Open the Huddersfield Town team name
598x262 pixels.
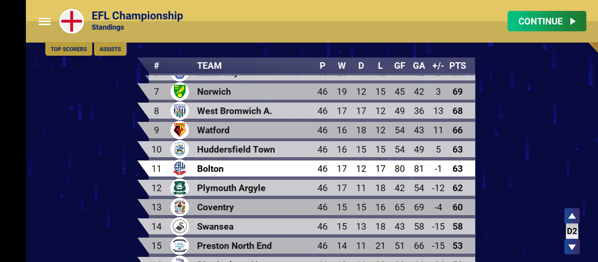[x=236, y=150]
